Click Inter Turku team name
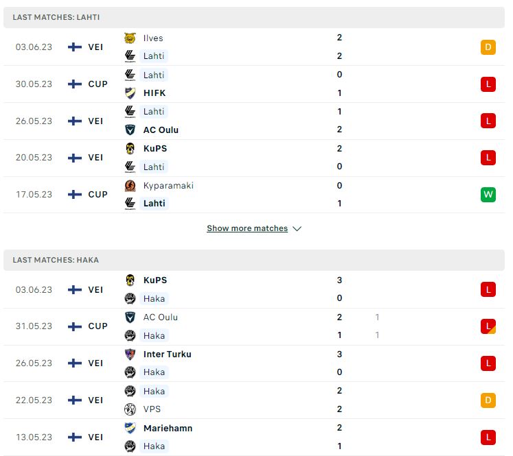The image size is (513, 456). pos(167,354)
